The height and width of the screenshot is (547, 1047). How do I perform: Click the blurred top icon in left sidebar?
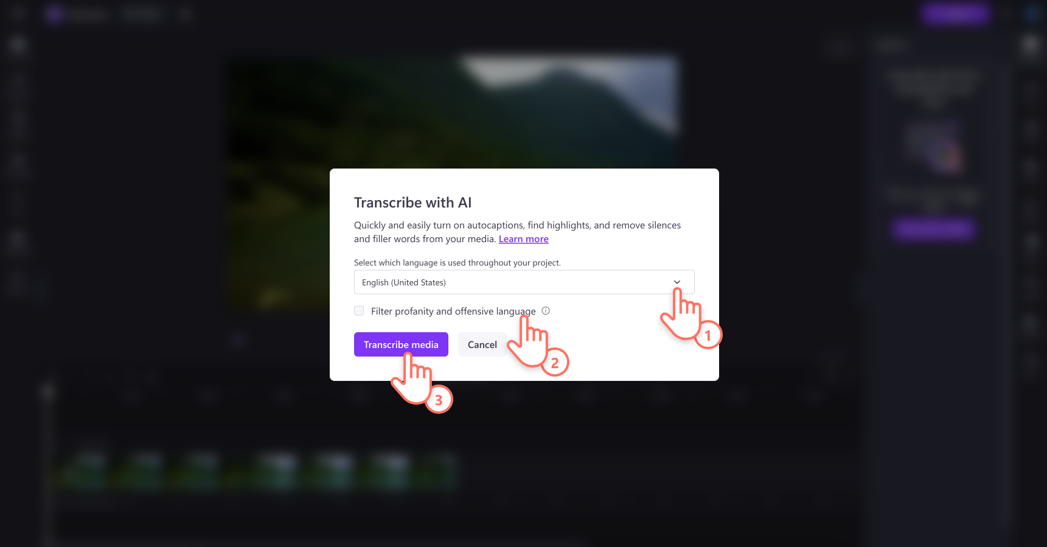(18, 44)
